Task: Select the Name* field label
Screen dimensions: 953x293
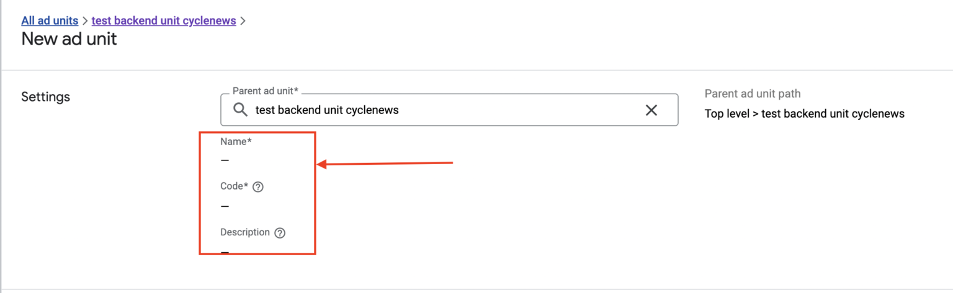Action: pyautogui.click(x=236, y=141)
